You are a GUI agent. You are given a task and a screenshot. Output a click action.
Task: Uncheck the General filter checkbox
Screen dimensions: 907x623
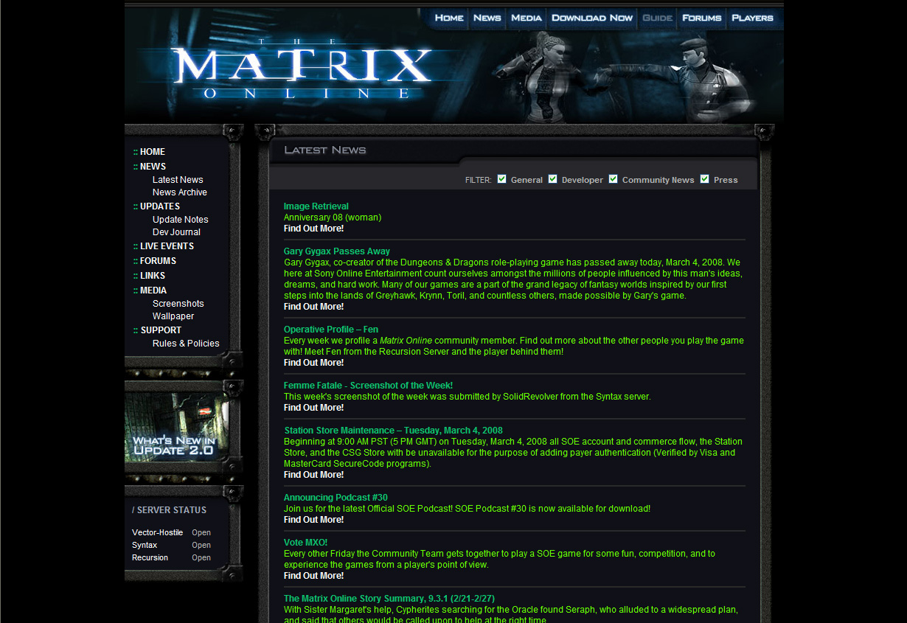pyautogui.click(x=502, y=179)
